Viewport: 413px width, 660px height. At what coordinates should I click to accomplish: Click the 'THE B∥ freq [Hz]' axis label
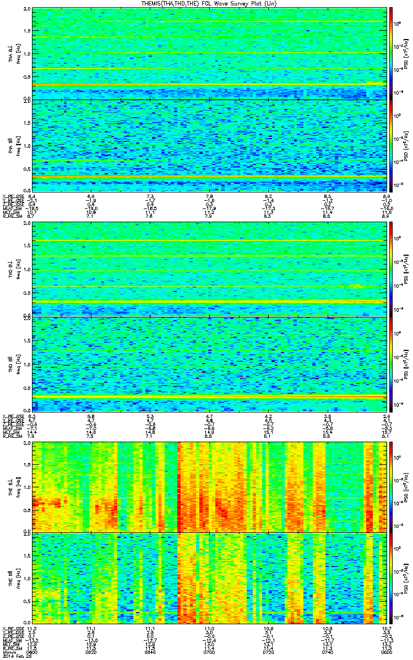click(x=14, y=578)
